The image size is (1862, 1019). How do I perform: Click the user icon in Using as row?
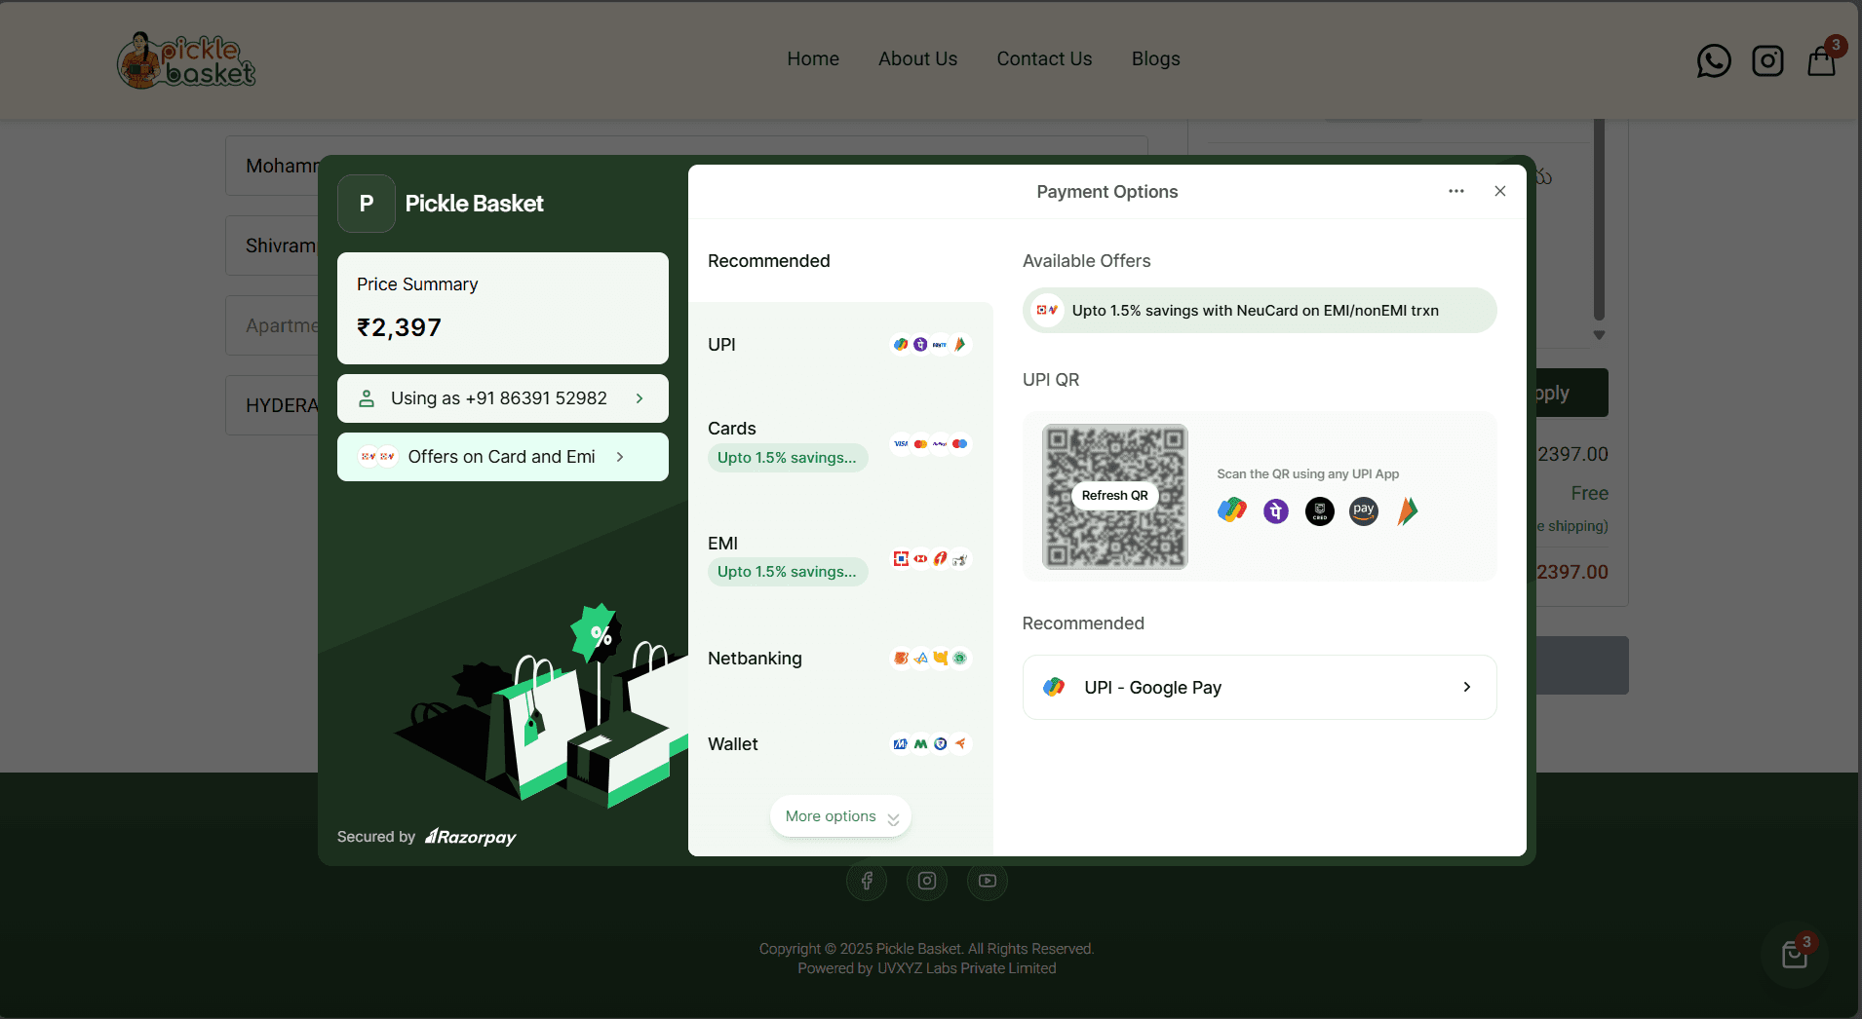[367, 398]
